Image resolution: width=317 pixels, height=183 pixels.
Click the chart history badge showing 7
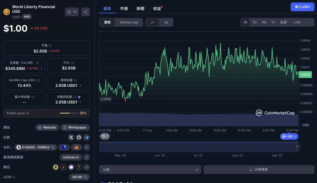pyautogui.click(x=105, y=136)
